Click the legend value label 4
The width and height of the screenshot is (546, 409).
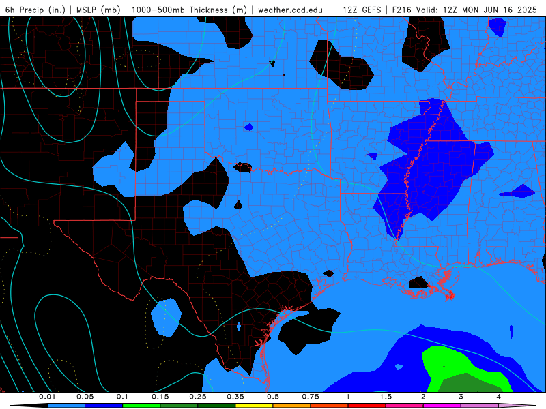(498, 397)
